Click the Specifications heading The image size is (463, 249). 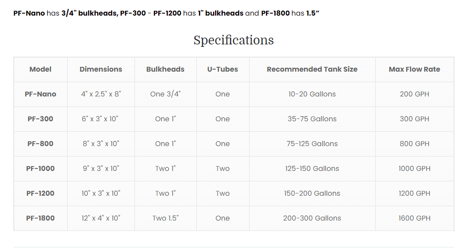click(234, 40)
